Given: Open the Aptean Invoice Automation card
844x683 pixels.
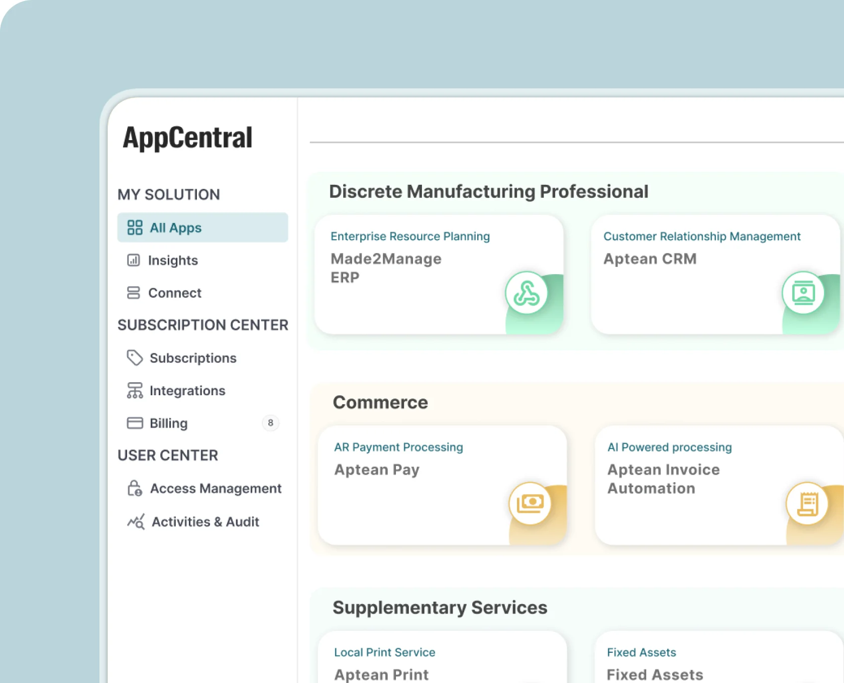Looking at the screenshot, I should click(719, 485).
